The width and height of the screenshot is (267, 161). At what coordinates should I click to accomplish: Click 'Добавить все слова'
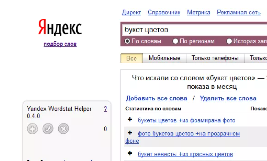157,98
